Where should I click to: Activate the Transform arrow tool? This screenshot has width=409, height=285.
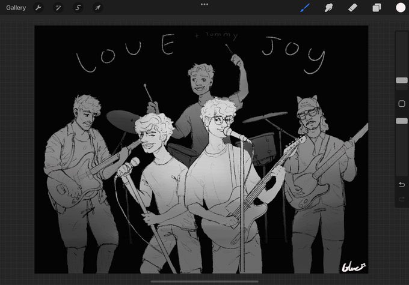click(x=97, y=8)
